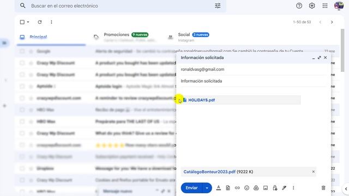
Task: Open the HOLIDAYS.pdf link
Action: [x=201, y=100]
